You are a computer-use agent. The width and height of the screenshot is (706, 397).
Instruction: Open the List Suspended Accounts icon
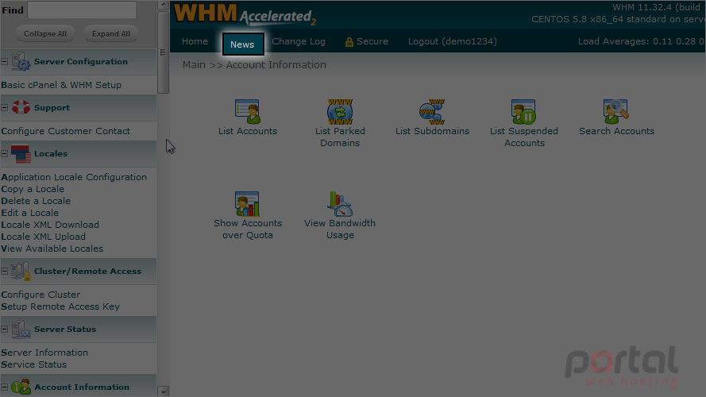523,112
